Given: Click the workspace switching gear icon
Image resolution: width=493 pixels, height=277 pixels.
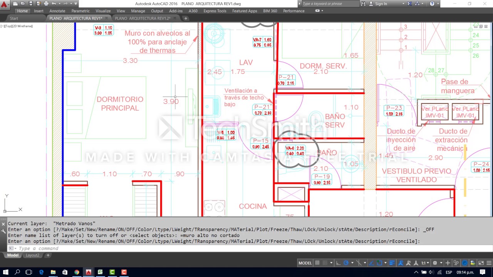Looking at the screenshot, I should coord(435,263).
